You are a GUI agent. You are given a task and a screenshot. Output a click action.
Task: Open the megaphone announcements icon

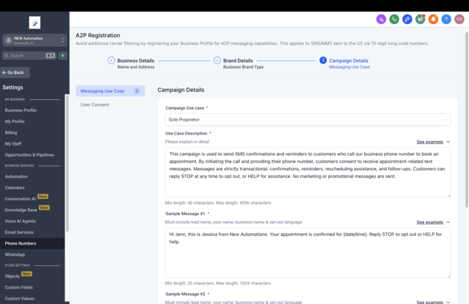coord(420,19)
